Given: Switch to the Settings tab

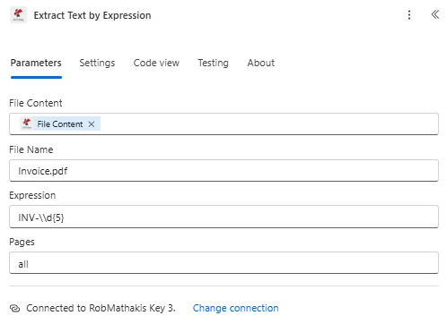Looking at the screenshot, I should pyautogui.click(x=97, y=63).
